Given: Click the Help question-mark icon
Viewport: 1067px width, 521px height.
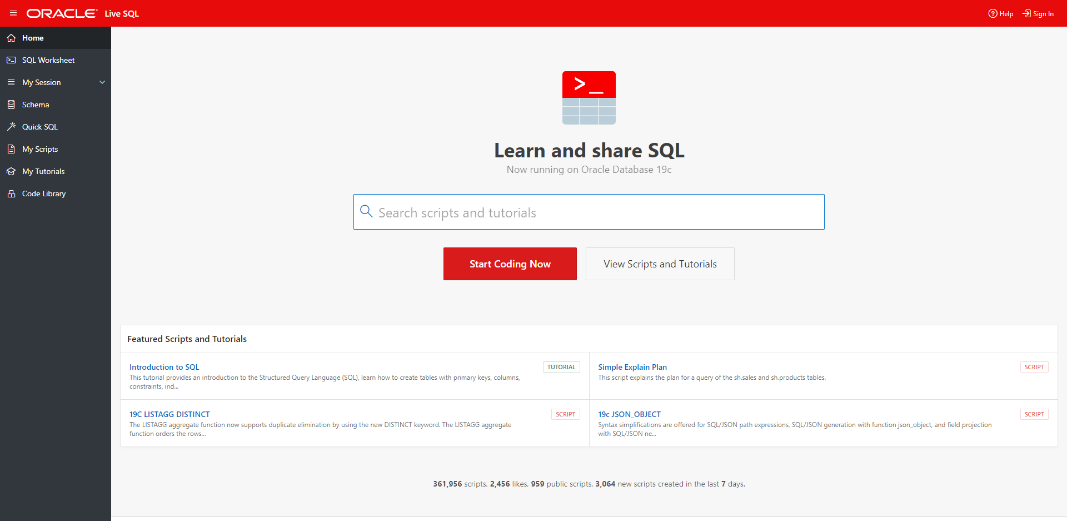Looking at the screenshot, I should [x=993, y=13].
